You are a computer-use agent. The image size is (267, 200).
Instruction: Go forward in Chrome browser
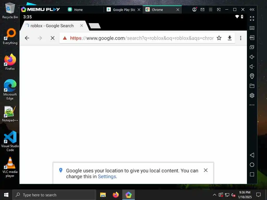click(40, 38)
